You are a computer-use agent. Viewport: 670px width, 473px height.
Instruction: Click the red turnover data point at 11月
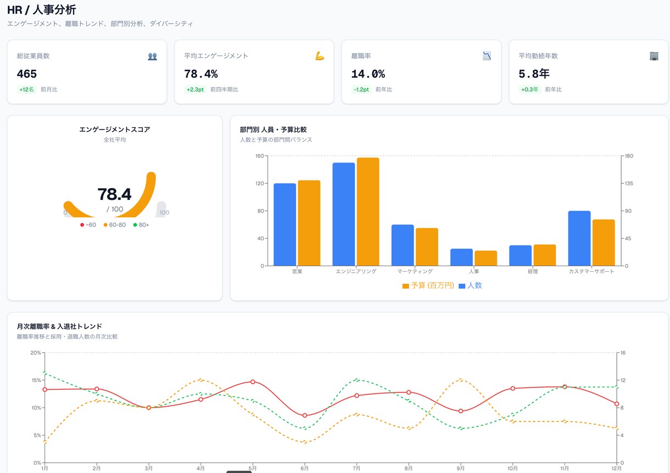(565, 387)
